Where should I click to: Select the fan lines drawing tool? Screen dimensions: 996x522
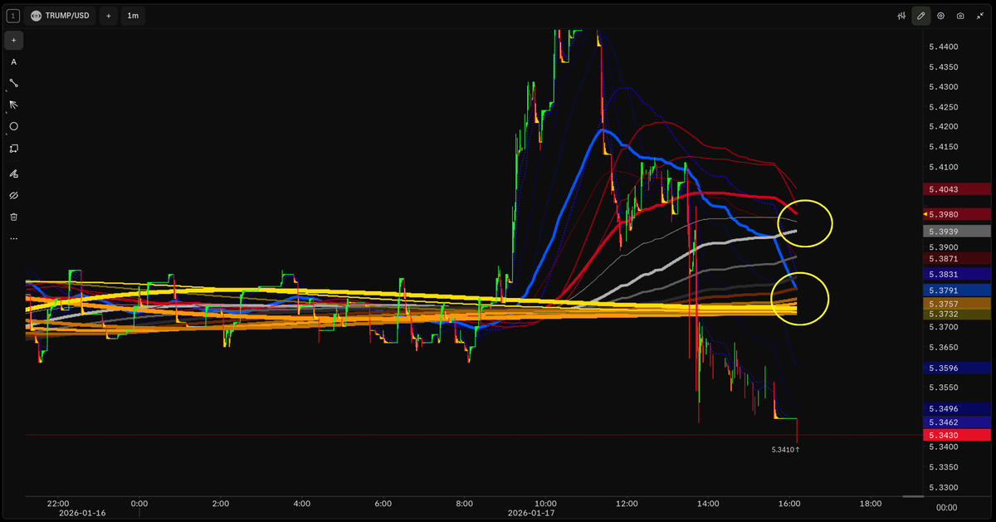coord(13,105)
